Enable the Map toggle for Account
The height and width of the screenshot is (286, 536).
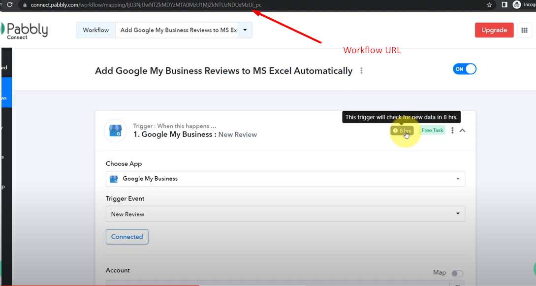pos(457,273)
